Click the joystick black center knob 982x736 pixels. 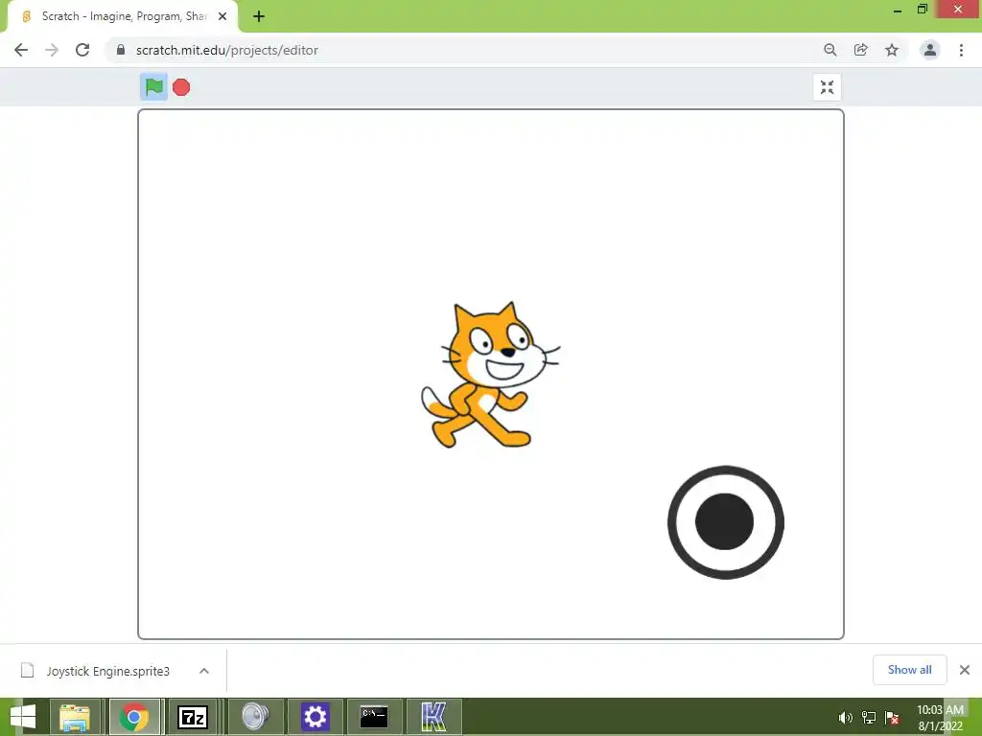coord(725,521)
